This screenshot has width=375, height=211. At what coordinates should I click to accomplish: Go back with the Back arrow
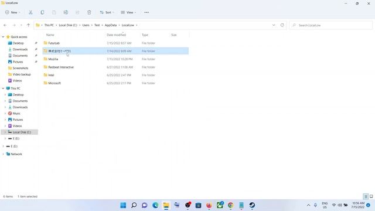coord(5,25)
